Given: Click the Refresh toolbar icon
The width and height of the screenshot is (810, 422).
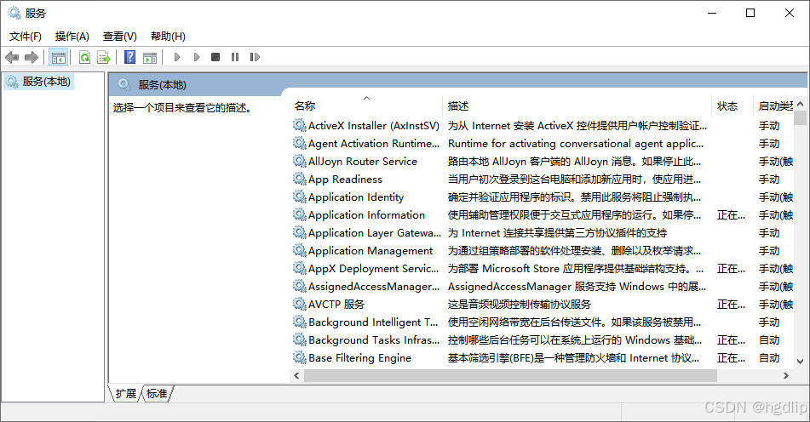Looking at the screenshot, I should point(84,57).
